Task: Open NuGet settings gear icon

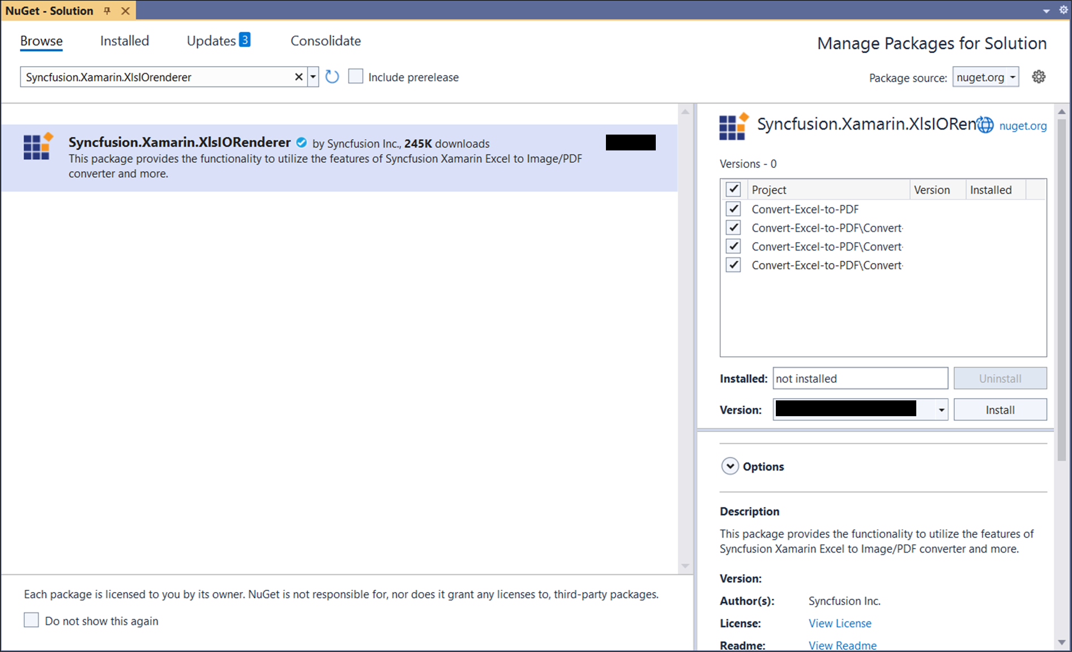Action: [x=1039, y=77]
